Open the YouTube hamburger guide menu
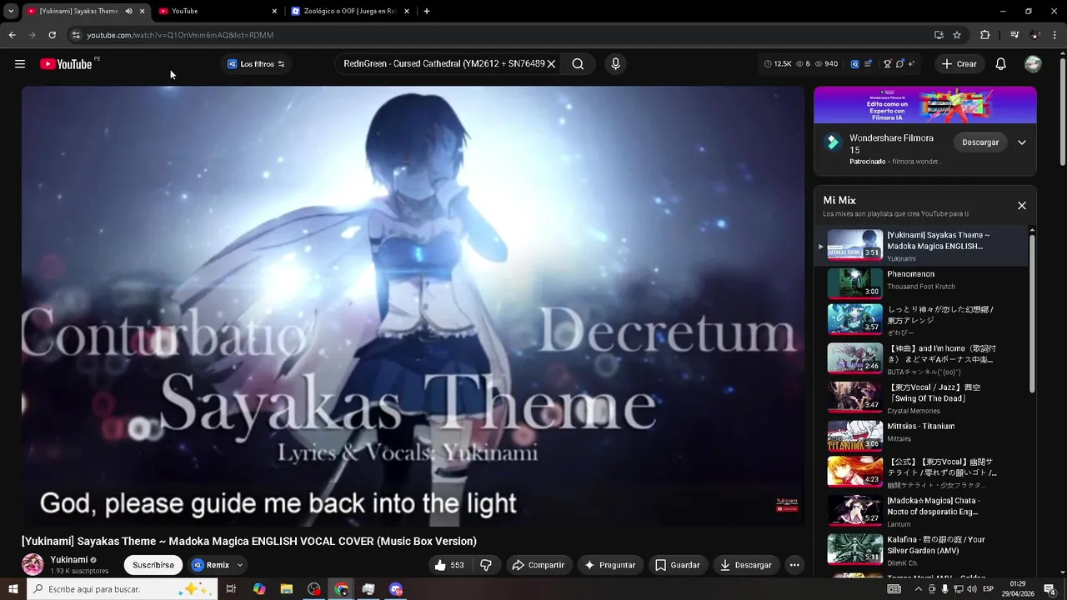This screenshot has width=1067, height=600. coord(20,64)
